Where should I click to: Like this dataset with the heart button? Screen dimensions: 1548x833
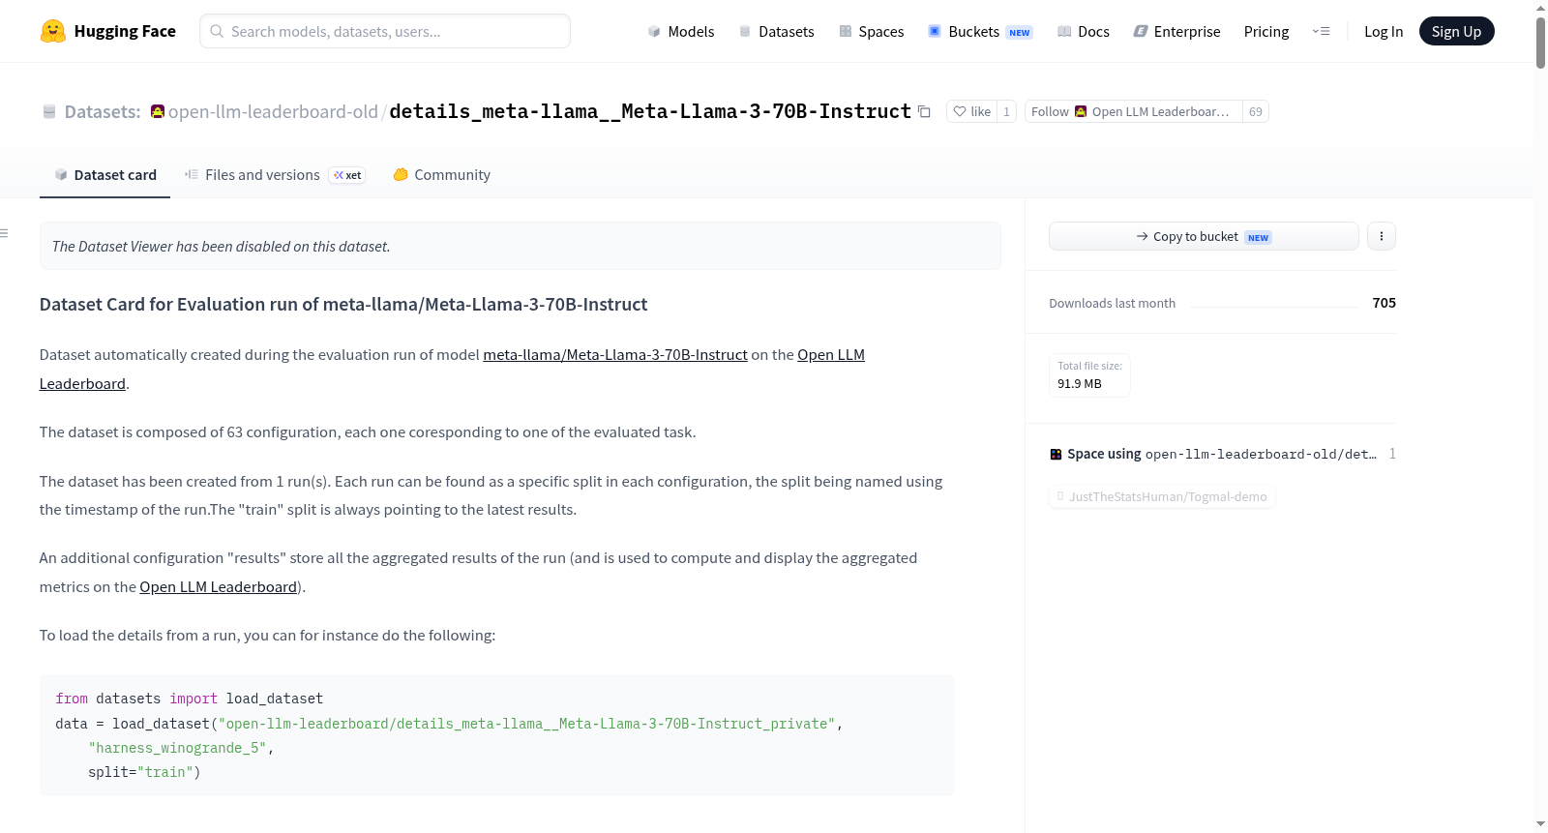click(971, 112)
